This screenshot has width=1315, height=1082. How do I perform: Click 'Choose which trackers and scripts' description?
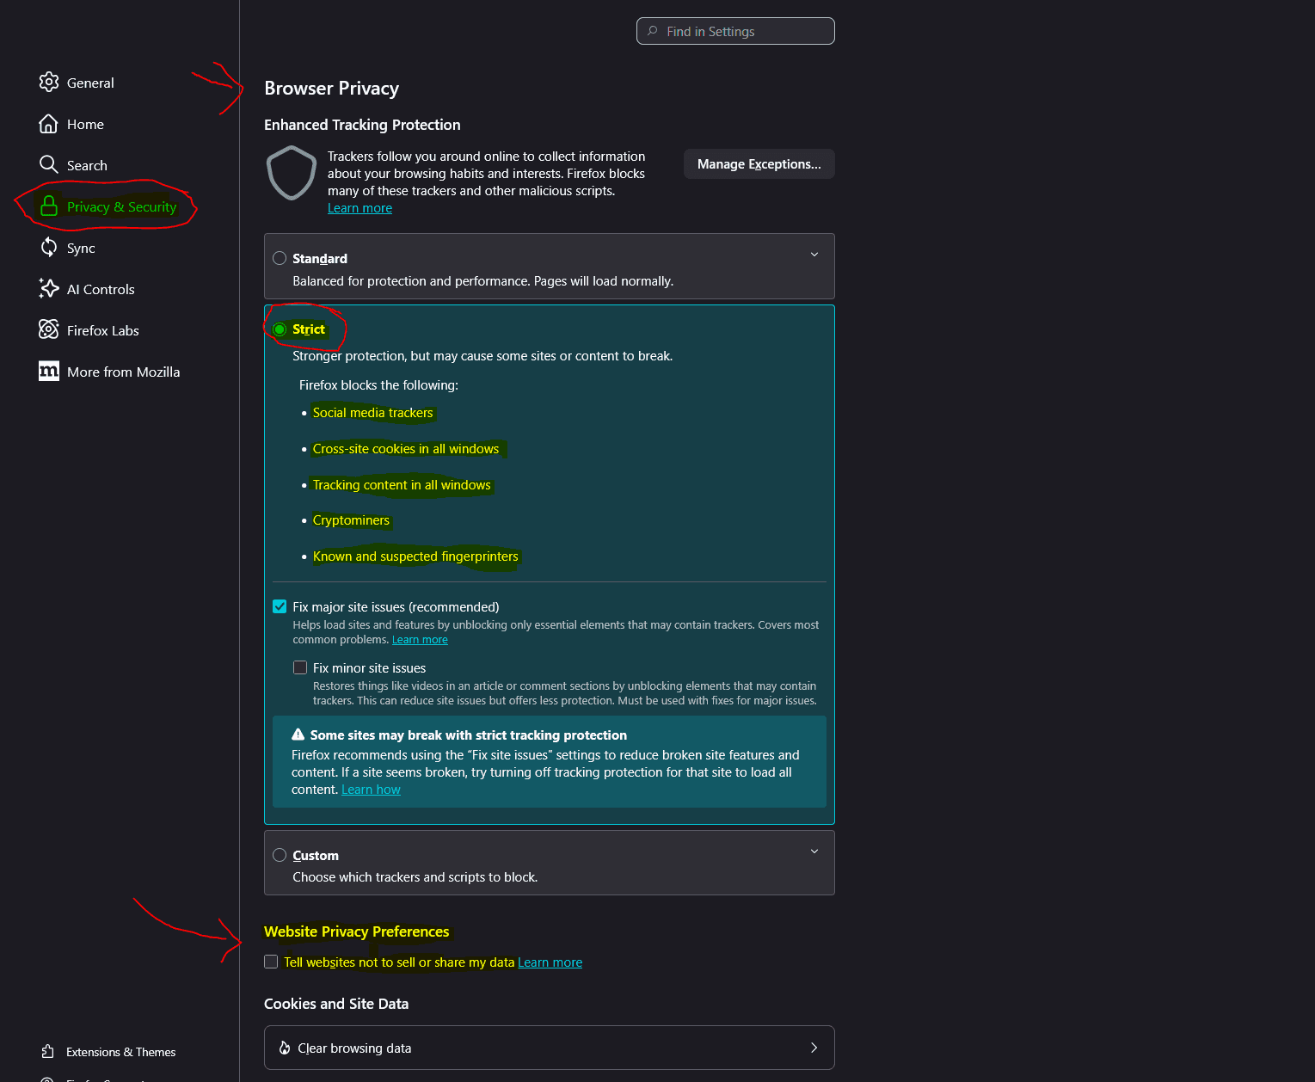415,877
